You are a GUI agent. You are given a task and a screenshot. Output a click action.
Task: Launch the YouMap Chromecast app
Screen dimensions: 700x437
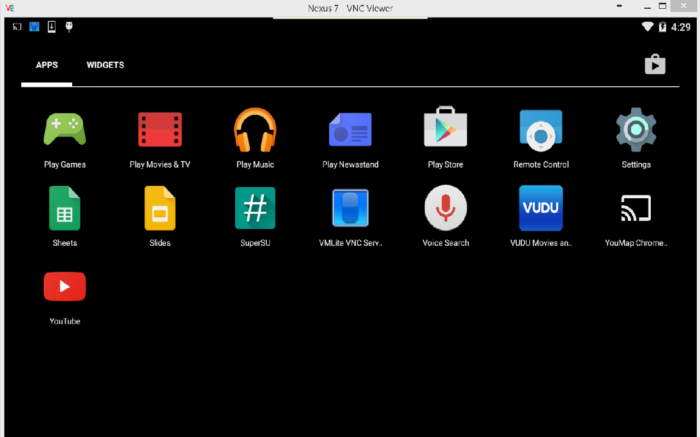(635, 208)
